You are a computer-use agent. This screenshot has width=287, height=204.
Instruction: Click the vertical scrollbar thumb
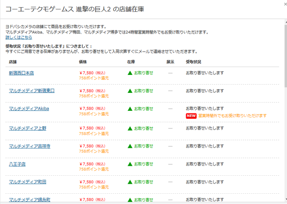(x=286, y=56)
